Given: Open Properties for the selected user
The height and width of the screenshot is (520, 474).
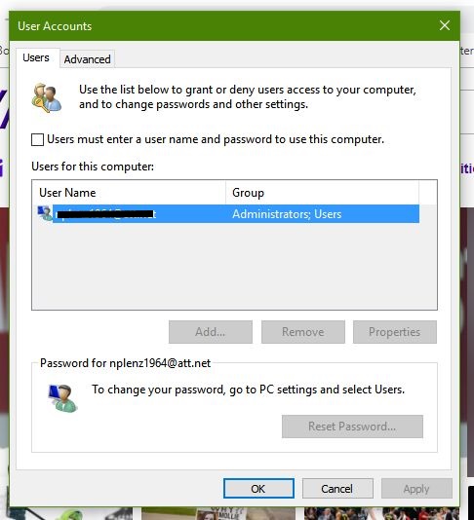Looking at the screenshot, I should (395, 332).
